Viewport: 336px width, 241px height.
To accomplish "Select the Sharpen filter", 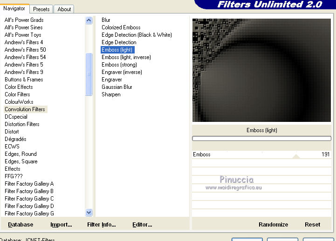I will coord(111,94).
